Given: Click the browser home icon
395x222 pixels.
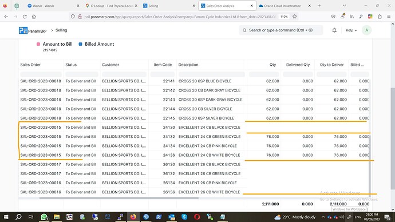Looking at the screenshot, I should [x=34, y=17].
